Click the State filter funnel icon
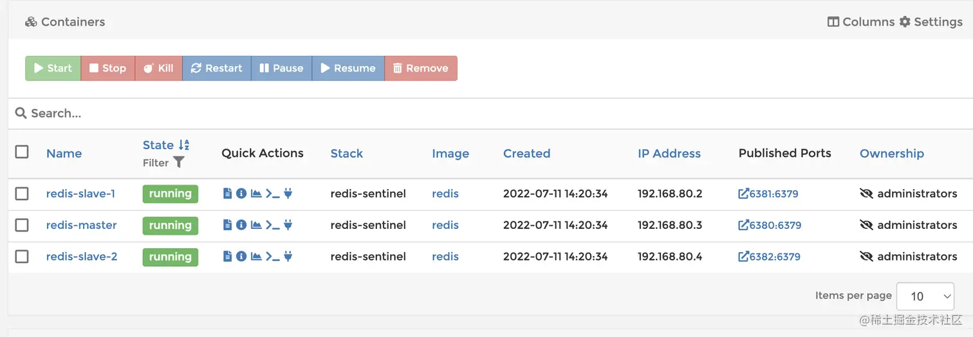 (x=179, y=163)
